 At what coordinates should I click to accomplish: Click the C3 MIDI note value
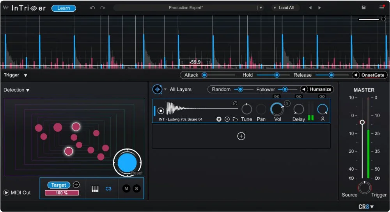(x=108, y=189)
